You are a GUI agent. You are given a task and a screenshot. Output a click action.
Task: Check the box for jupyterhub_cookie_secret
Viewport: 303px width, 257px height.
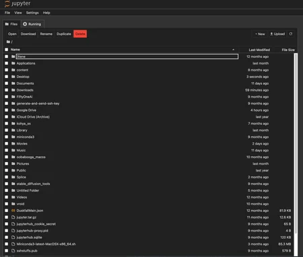[x=7, y=224]
